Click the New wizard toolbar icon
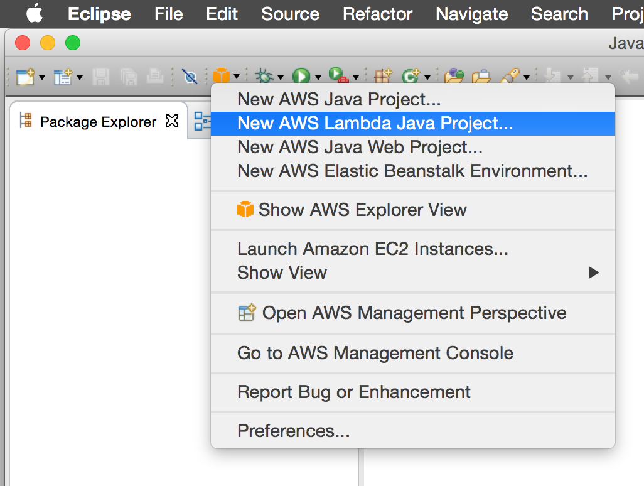Screen dimensions: 644x486 coord(24,77)
